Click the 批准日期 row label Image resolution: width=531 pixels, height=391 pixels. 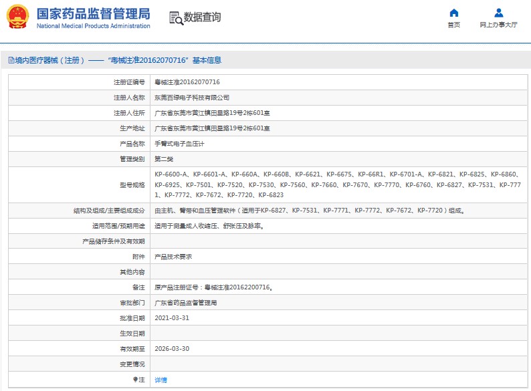click(132, 318)
